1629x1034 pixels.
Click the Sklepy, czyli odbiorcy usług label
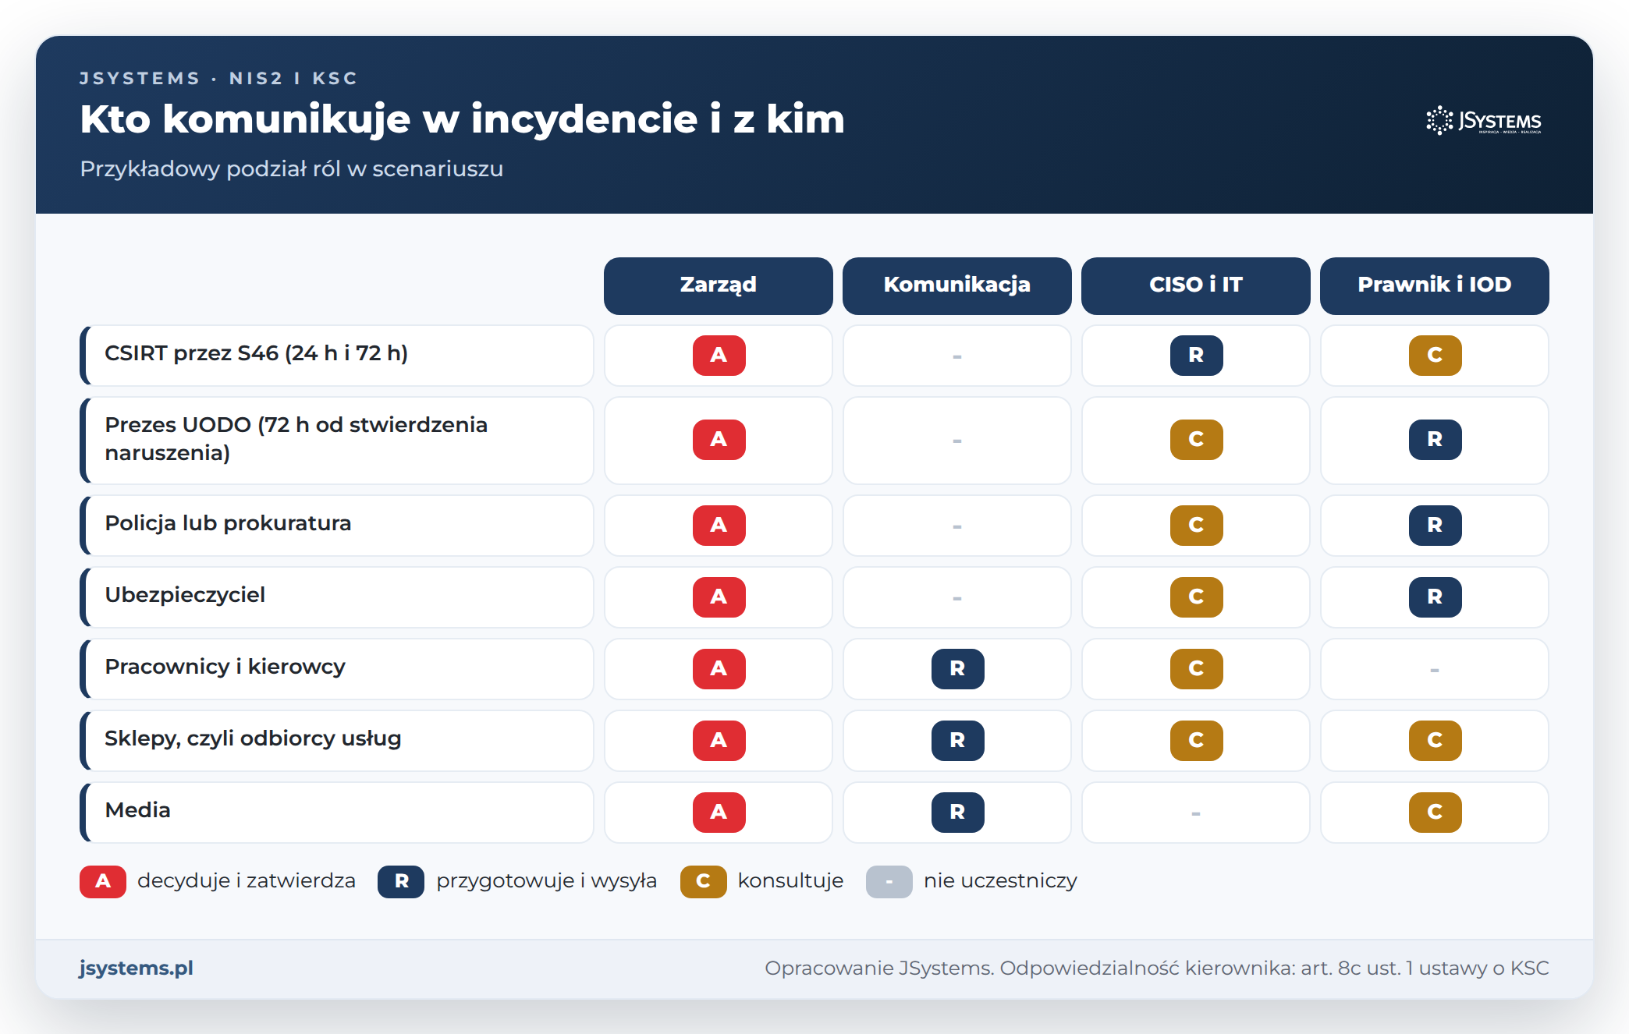[337, 741]
